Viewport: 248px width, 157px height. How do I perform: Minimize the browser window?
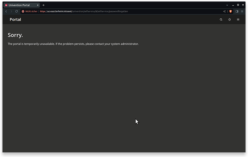233,5
